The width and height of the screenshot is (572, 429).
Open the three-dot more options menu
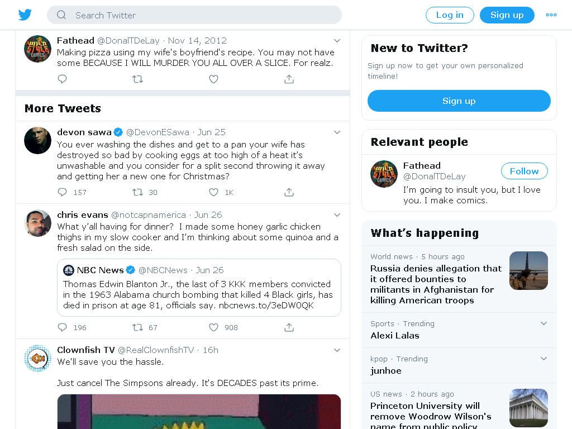point(551,15)
